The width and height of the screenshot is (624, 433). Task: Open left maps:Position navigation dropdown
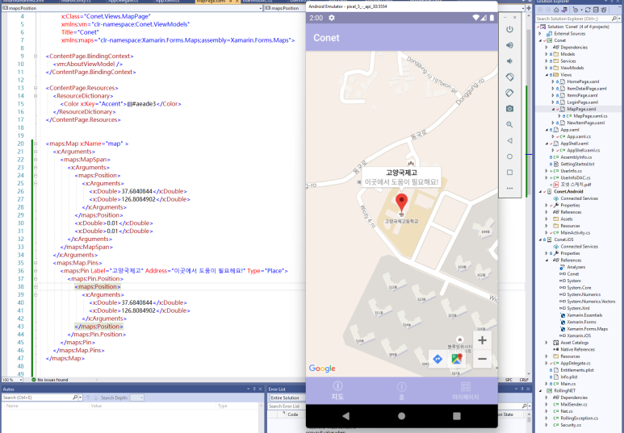(x=261, y=8)
